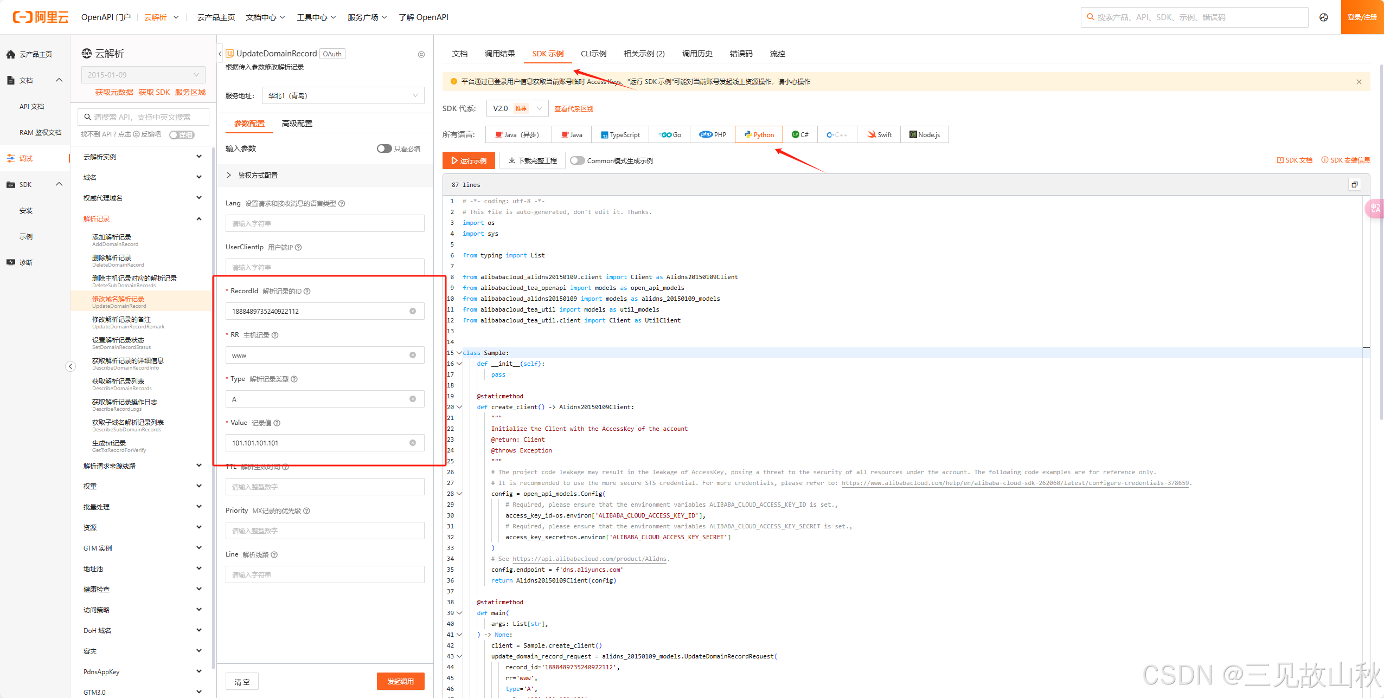Close the orange warning banner
Image resolution: width=1384 pixels, height=698 pixels.
click(x=1359, y=82)
